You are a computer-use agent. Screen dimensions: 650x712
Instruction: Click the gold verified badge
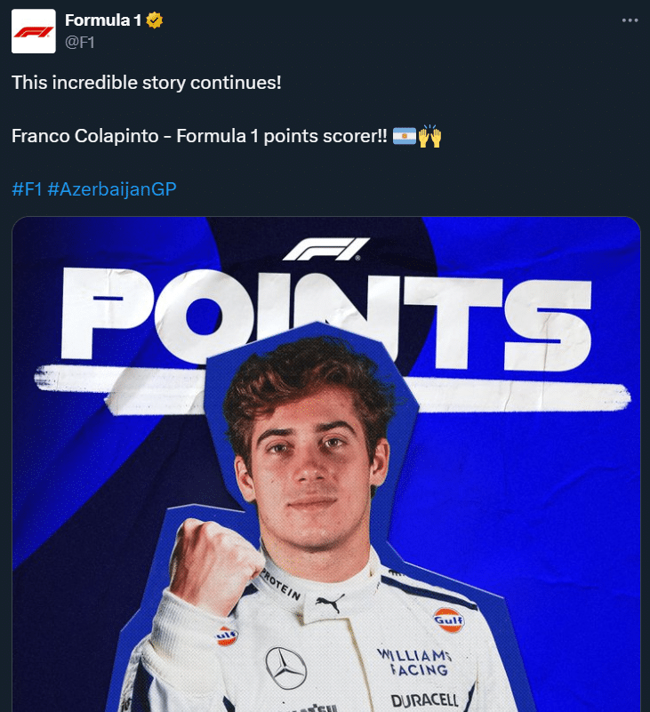pos(155,20)
